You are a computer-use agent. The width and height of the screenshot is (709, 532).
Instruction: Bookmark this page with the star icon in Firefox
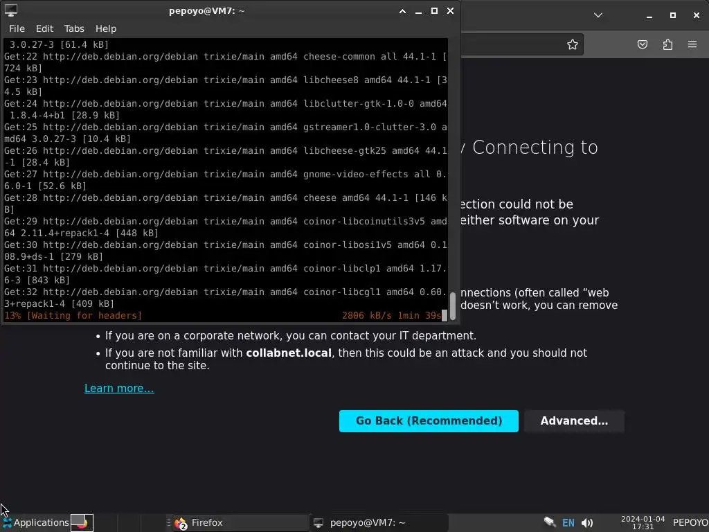573,44
